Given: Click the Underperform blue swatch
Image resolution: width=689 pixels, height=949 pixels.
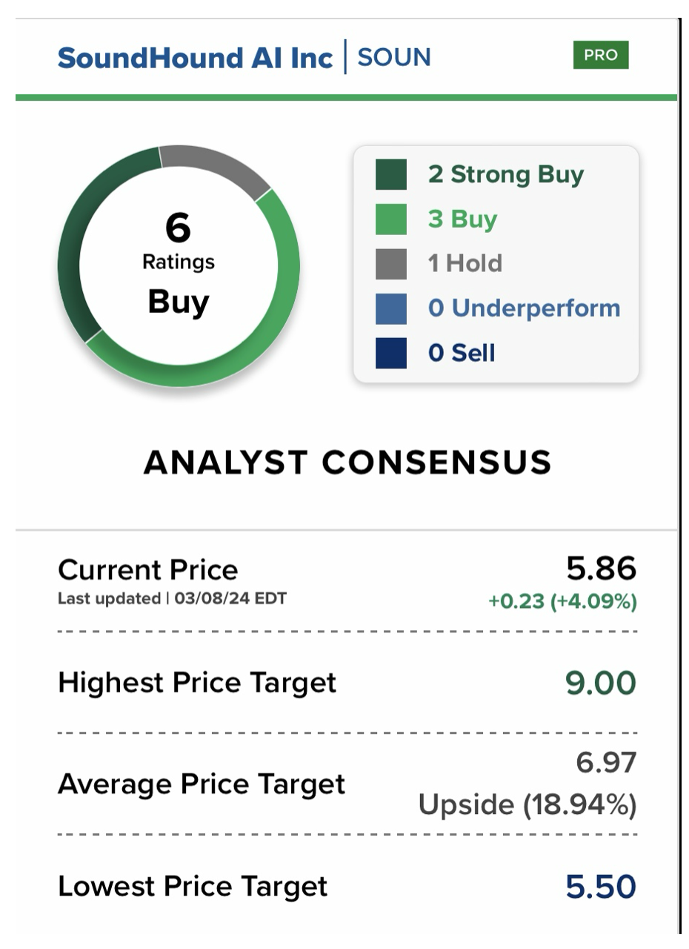Looking at the screenshot, I should click(390, 308).
